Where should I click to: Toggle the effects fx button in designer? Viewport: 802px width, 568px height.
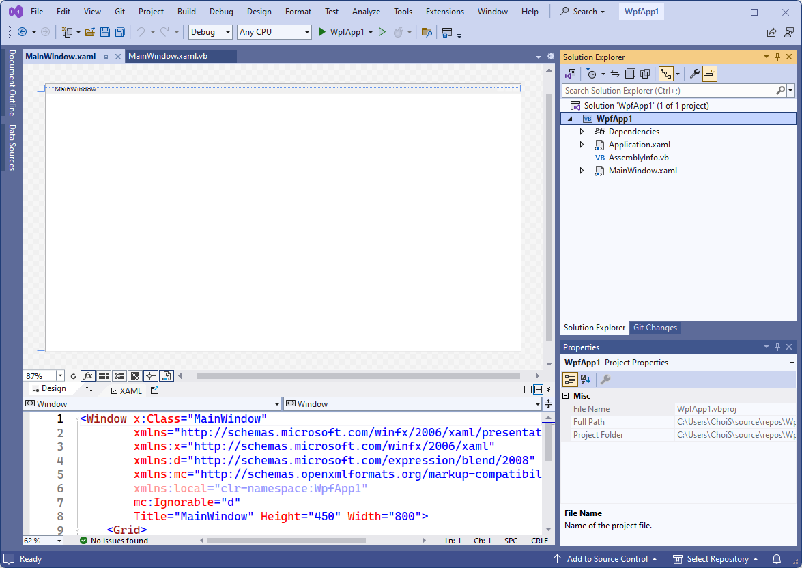[87, 376]
